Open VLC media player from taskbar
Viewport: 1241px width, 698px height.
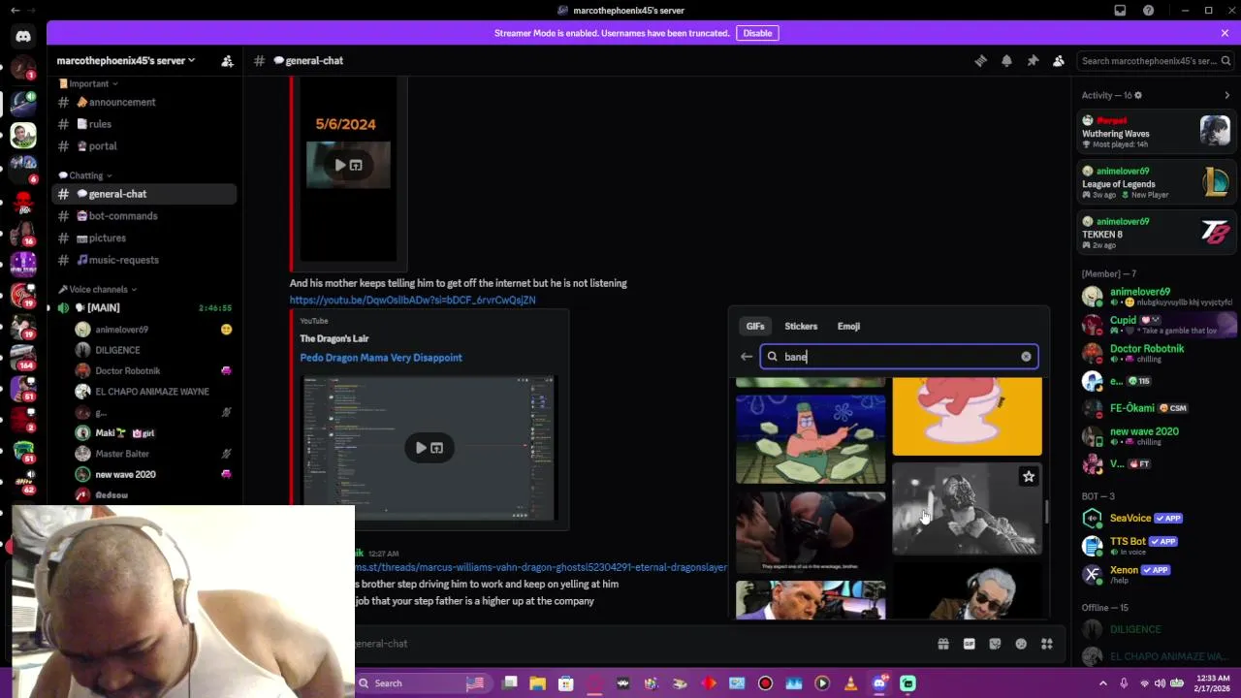click(x=850, y=683)
